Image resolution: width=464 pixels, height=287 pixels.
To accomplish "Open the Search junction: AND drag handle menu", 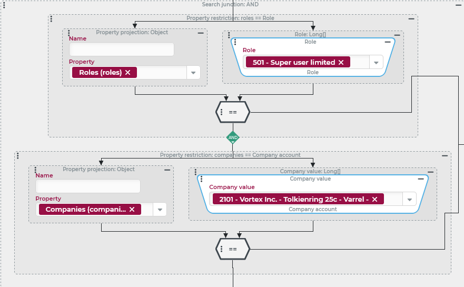I will (x=4, y=5).
